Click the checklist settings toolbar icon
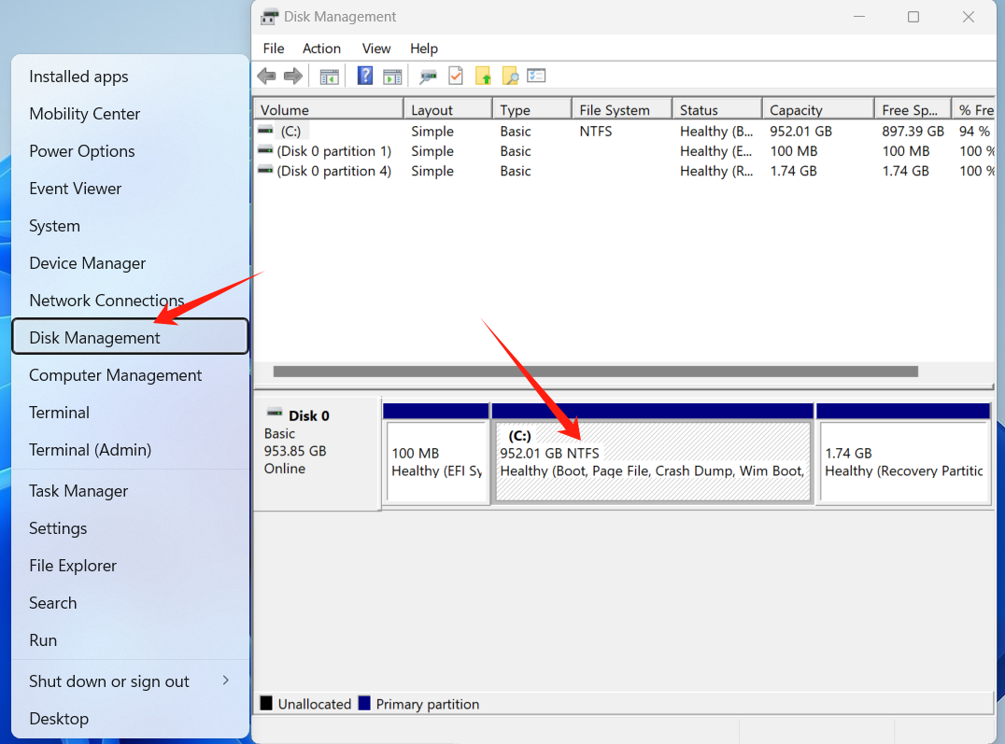This screenshot has height=744, width=1005. click(536, 76)
